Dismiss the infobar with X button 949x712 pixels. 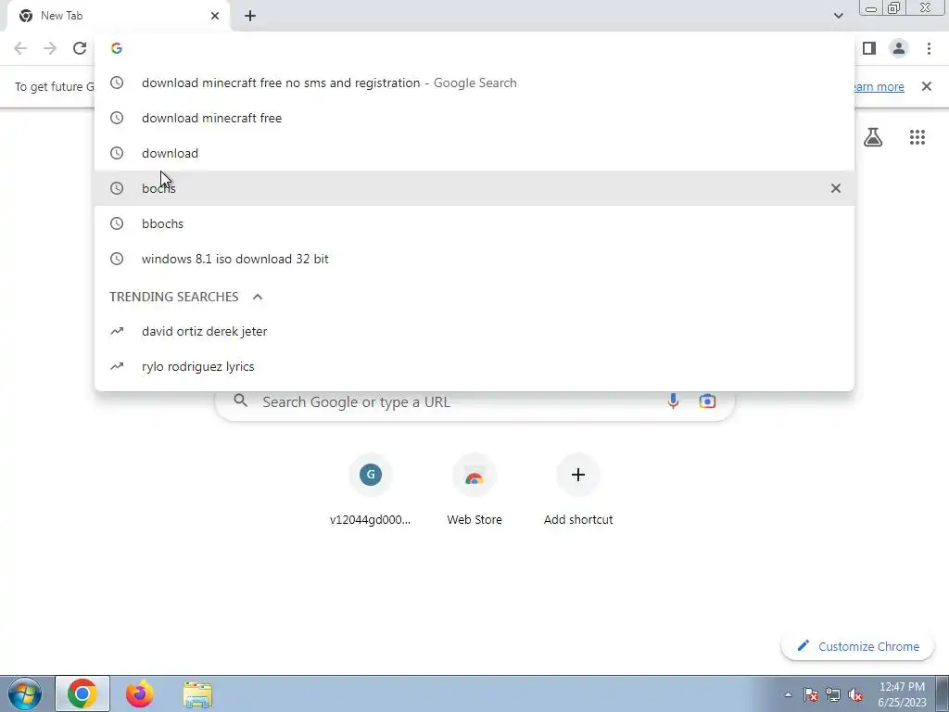(x=927, y=86)
